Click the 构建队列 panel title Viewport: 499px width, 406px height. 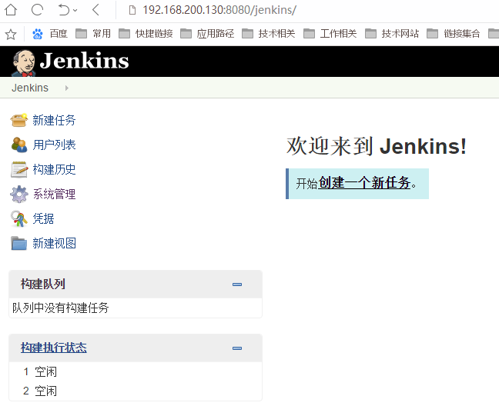tap(43, 284)
